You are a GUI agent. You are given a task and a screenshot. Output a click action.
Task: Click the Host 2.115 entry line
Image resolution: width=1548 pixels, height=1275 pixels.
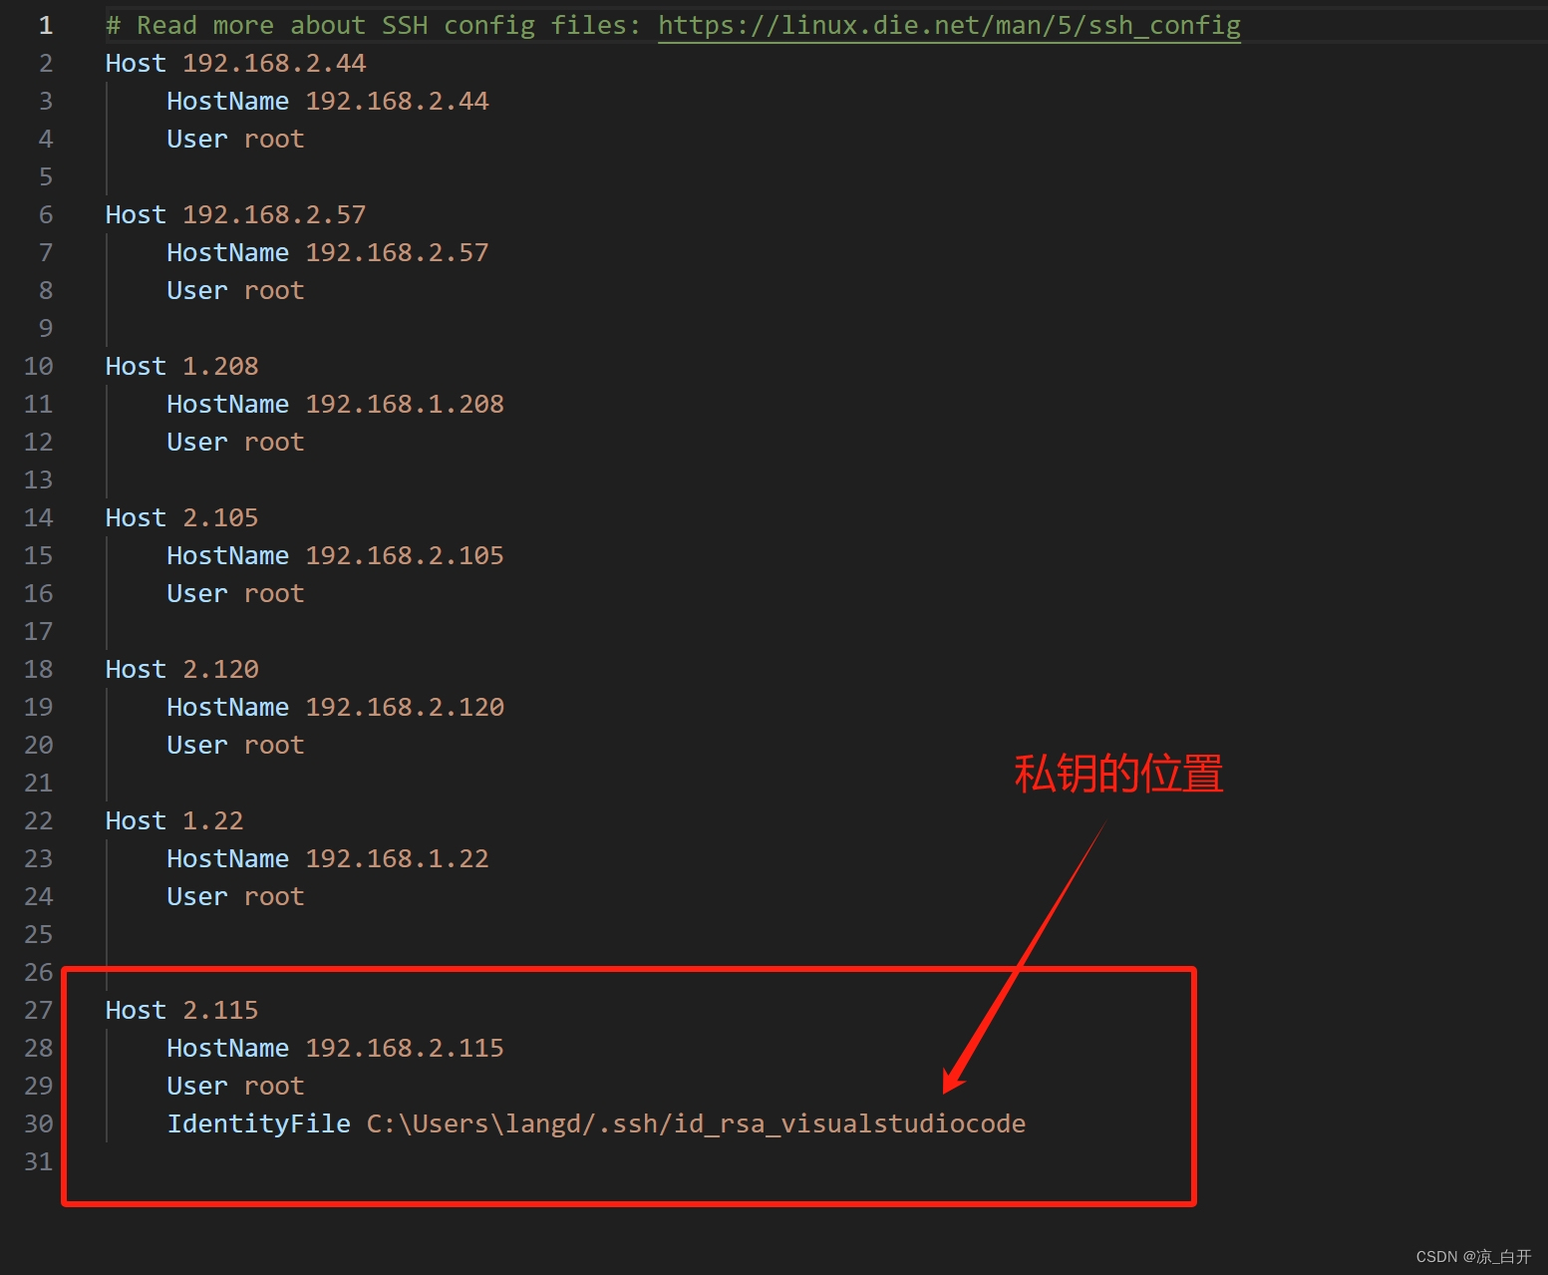(x=181, y=1010)
